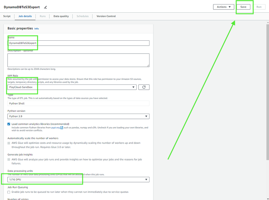Expand the Python version dropdown
The height and width of the screenshot is (200, 269).
(x=78, y=116)
